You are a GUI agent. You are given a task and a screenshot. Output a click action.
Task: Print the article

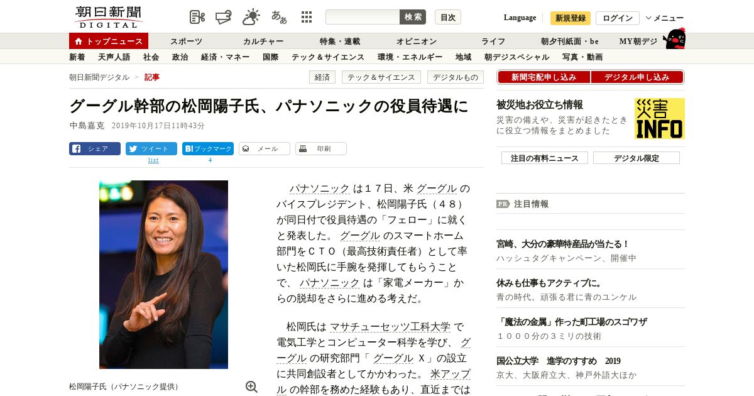(321, 149)
